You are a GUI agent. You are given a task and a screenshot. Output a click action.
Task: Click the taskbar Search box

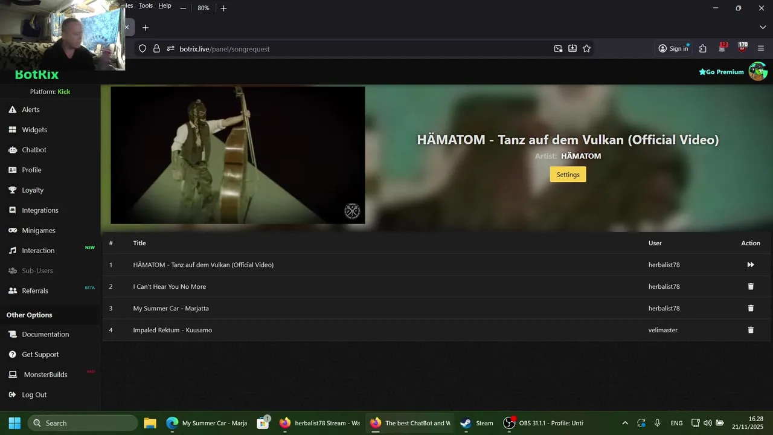[x=83, y=423]
